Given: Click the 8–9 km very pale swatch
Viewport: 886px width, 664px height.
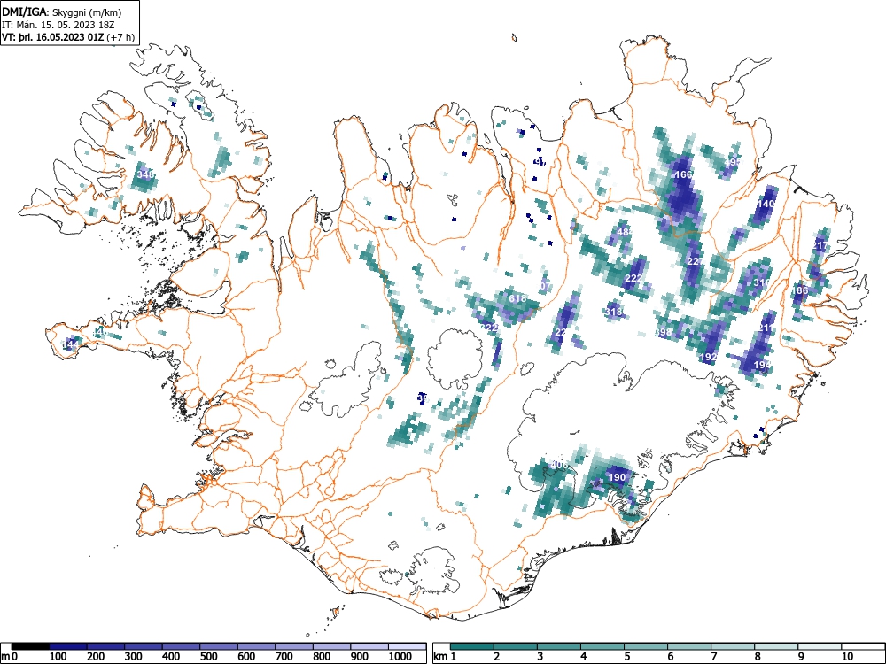Looking at the screenshot, I should (776, 646).
